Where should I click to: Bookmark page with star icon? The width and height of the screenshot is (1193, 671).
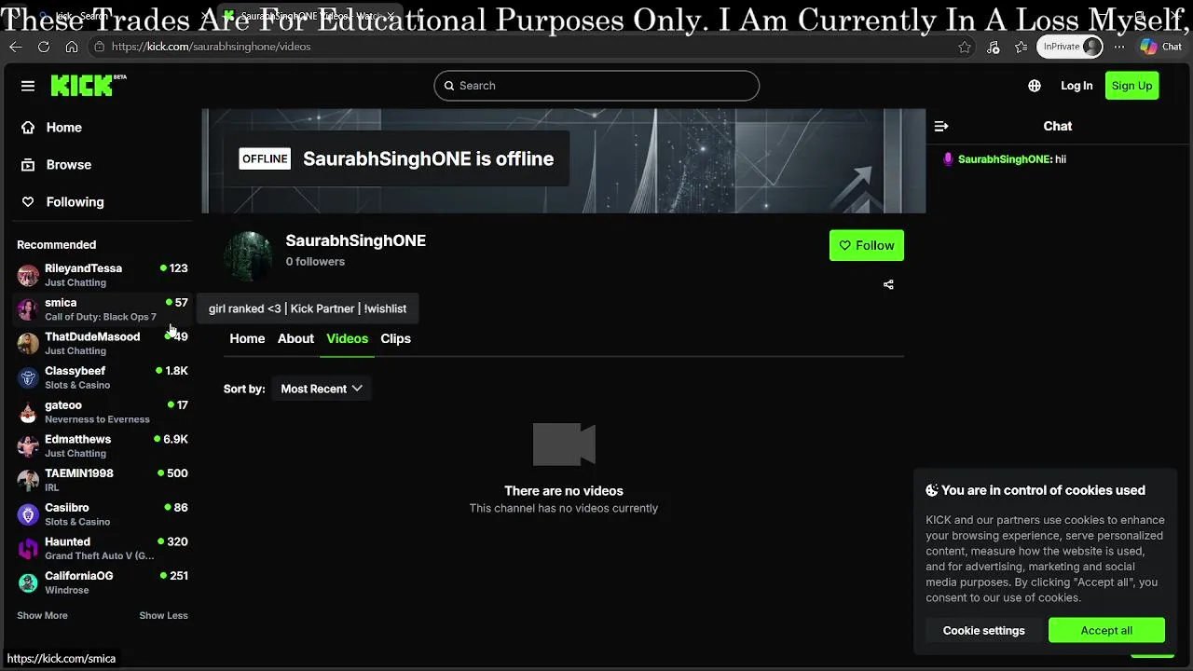tap(965, 47)
